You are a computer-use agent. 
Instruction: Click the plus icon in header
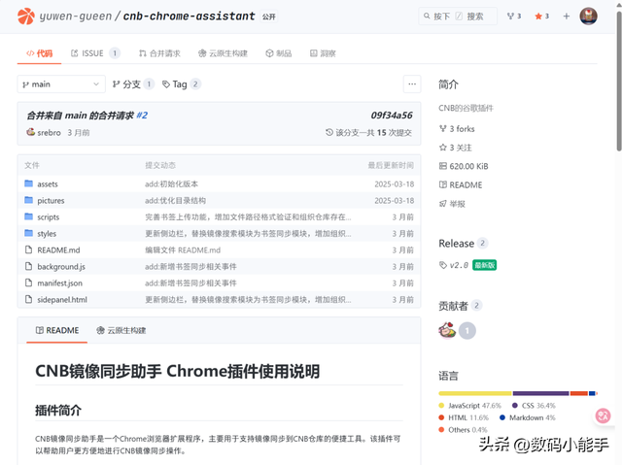[566, 17]
